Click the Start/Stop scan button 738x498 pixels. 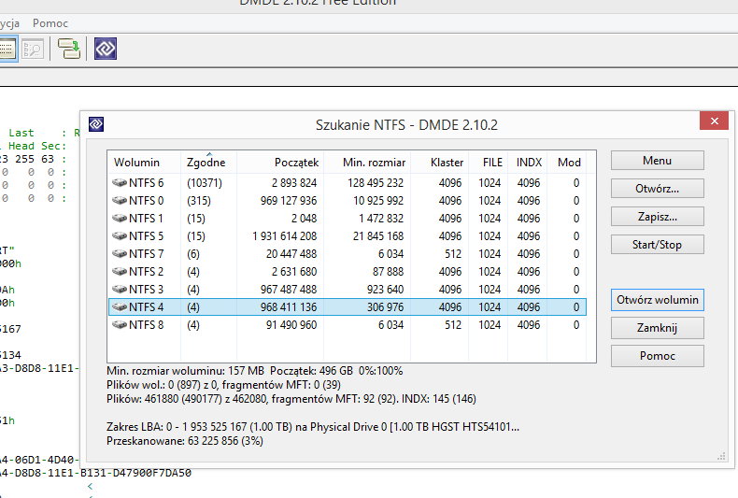click(x=657, y=244)
